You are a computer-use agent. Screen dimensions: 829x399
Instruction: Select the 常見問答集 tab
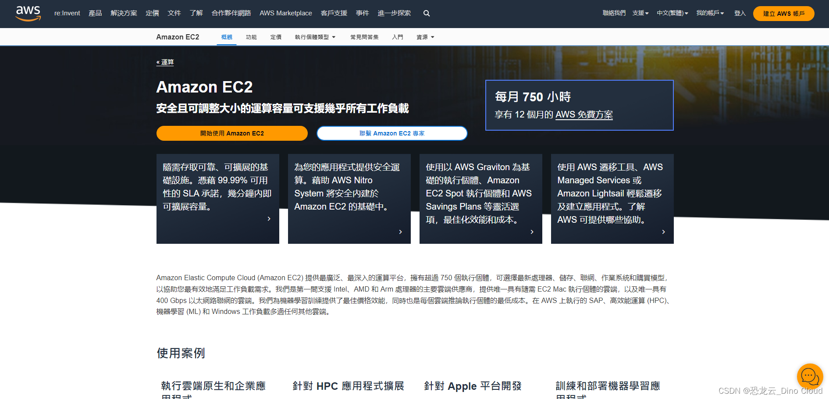[364, 37]
